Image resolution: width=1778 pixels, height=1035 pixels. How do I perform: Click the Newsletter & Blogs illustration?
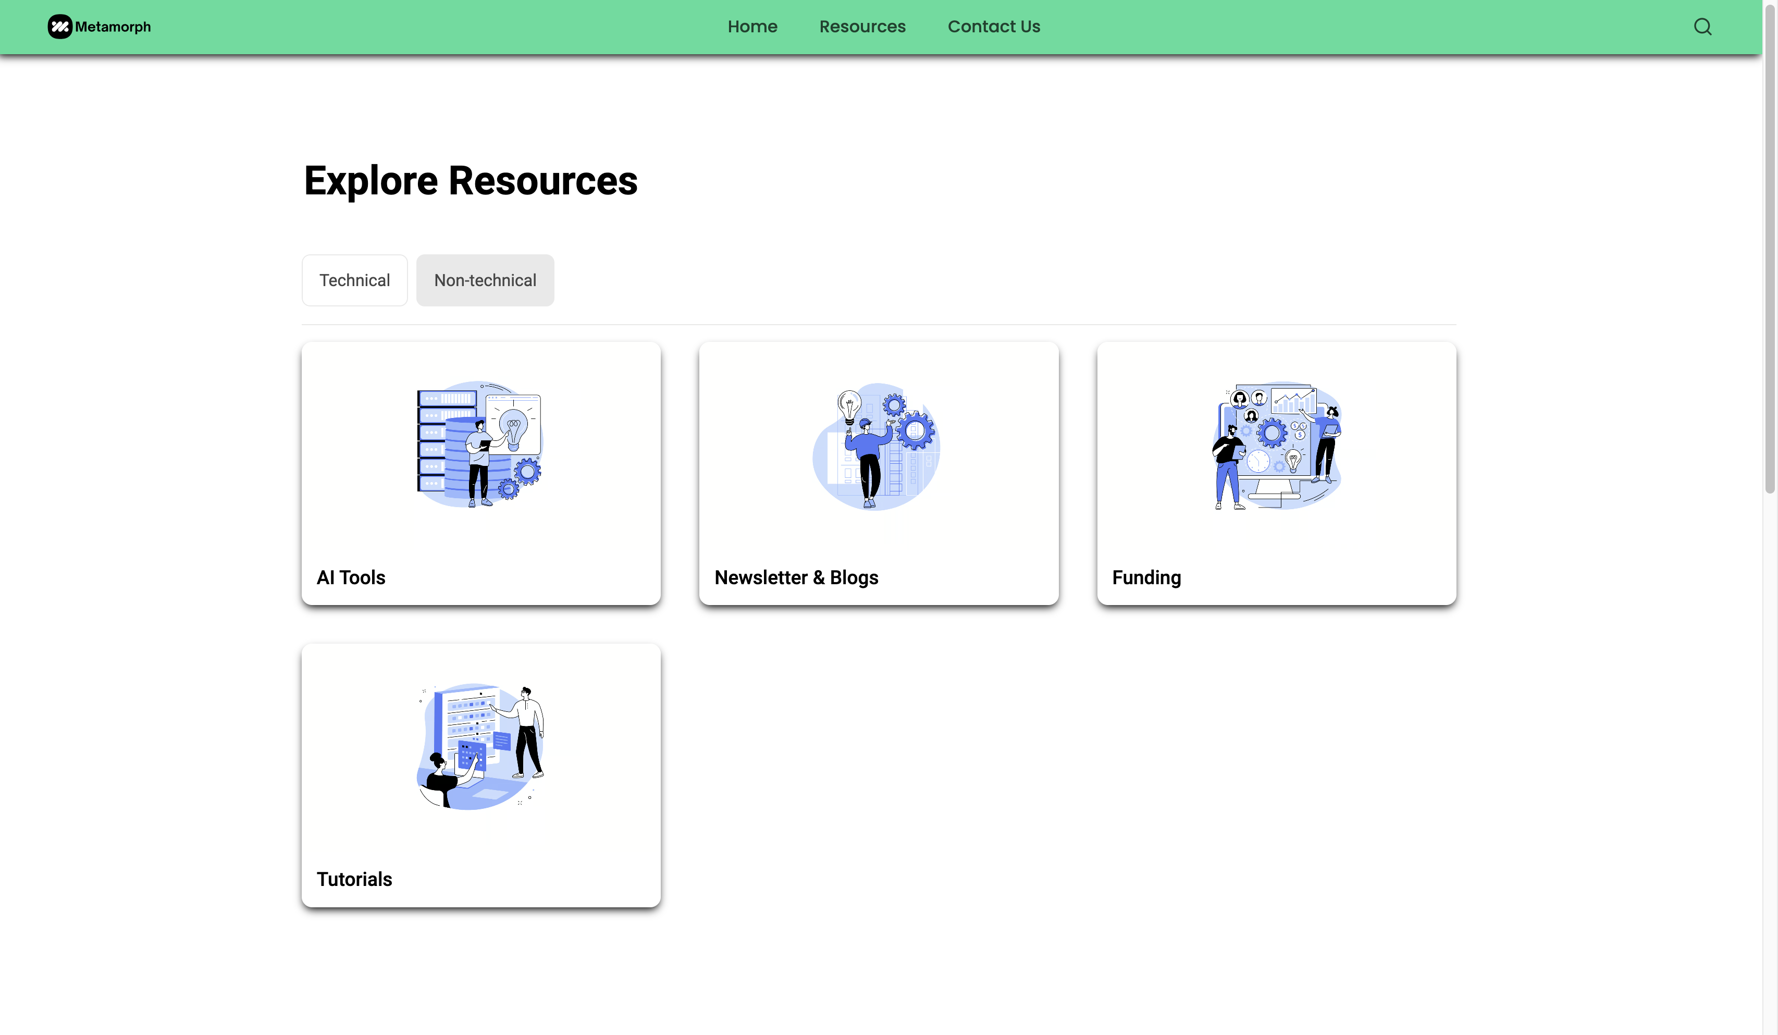pyautogui.click(x=878, y=446)
